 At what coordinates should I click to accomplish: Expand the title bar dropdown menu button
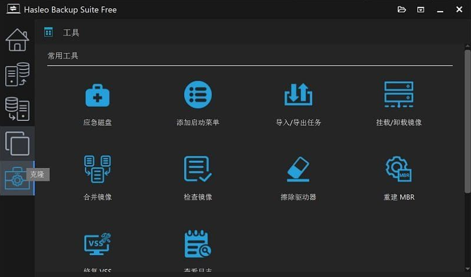(x=421, y=9)
